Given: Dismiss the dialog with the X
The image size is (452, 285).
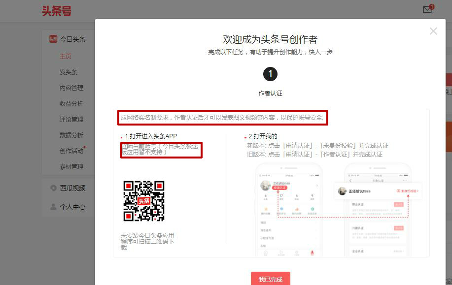Looking at the screenshot, I should tap(433, 31).
